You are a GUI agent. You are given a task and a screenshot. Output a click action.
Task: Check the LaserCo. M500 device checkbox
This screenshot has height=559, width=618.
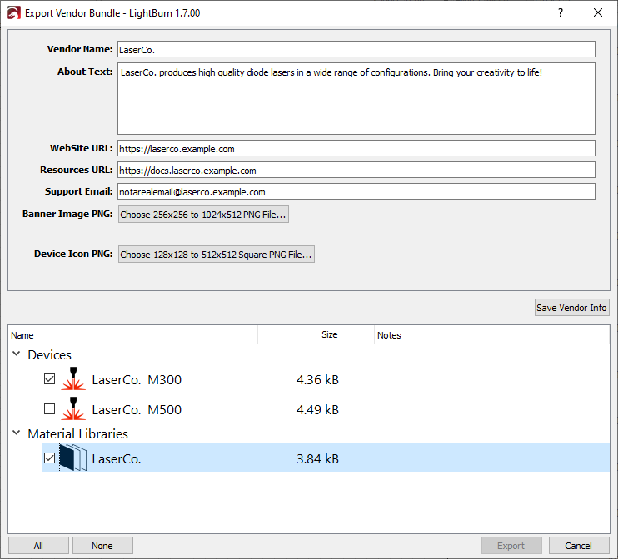tap(50, 409)
